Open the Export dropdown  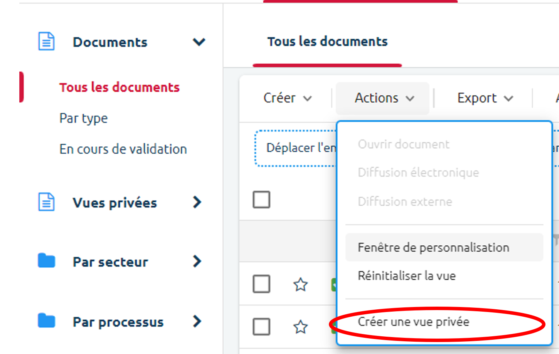pyautogui.click(x=484, y=98)
